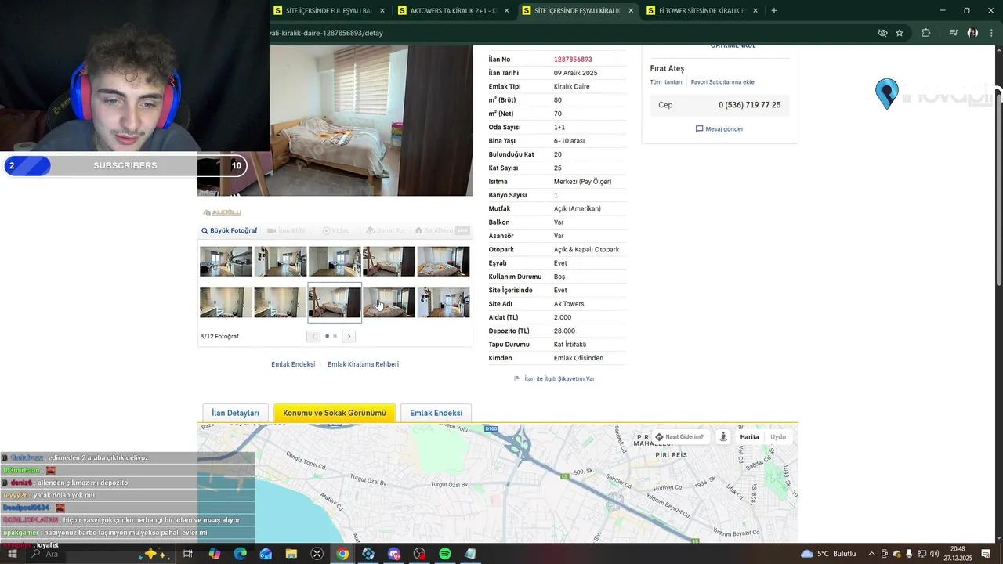Viewport: 1003px width, 564px height.
Task: Click seller name Fırat Ateş
Action: (667, 69)
